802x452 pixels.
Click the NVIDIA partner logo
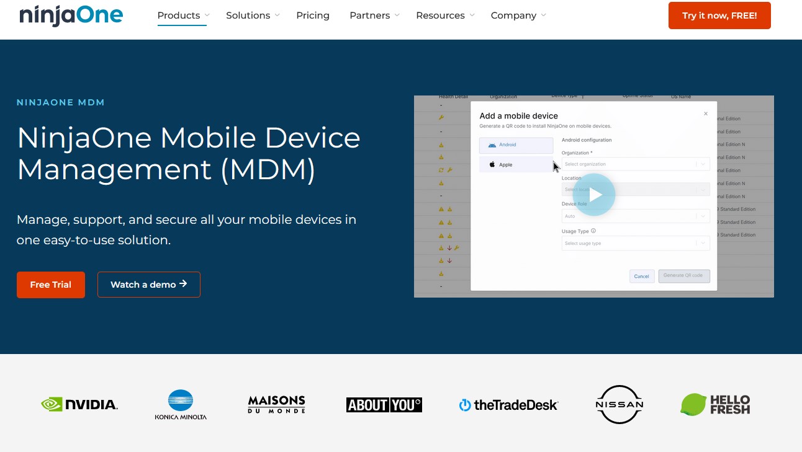coord(79,404)
